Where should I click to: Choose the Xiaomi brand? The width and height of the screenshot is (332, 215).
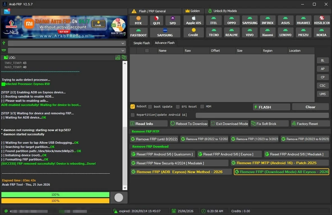tap(268, 32)
